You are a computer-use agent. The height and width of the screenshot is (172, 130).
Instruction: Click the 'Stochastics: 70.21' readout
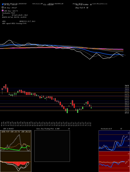click(x=8, y=13)
